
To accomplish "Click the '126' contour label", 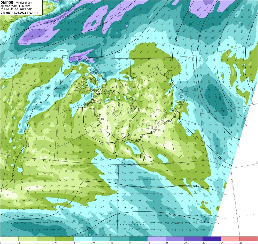I will [200, 37].
